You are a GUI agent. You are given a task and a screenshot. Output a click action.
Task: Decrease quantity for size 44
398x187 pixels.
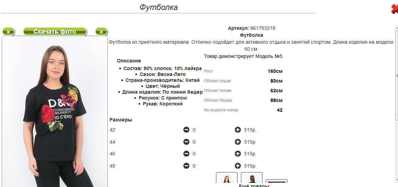pos(186,142)
